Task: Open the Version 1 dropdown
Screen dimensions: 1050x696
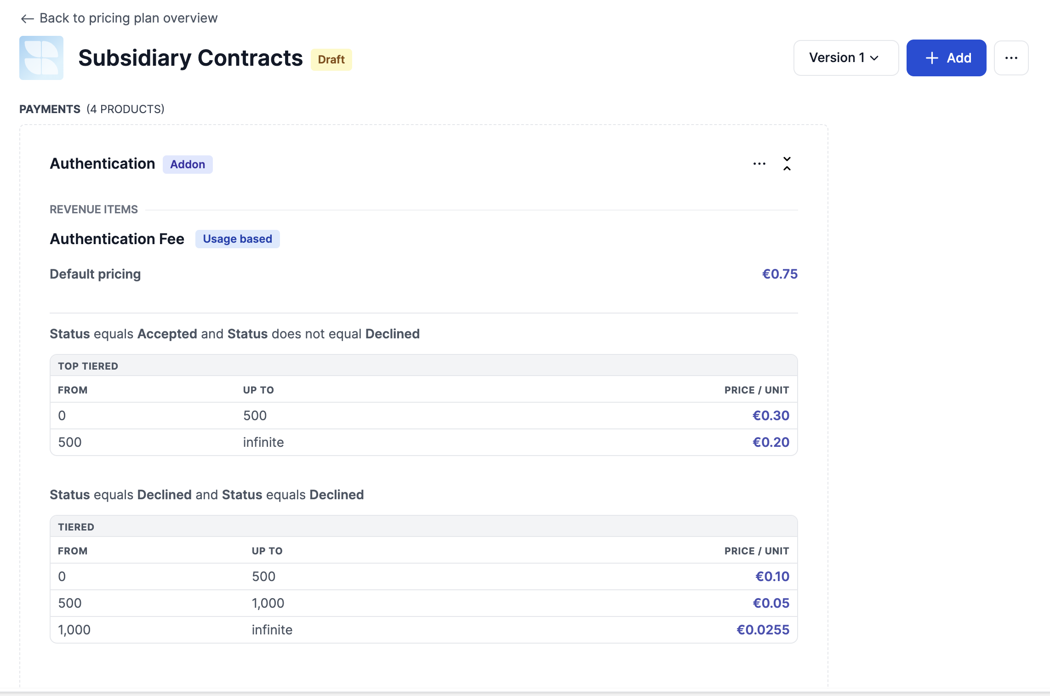Action: [845, 58]
